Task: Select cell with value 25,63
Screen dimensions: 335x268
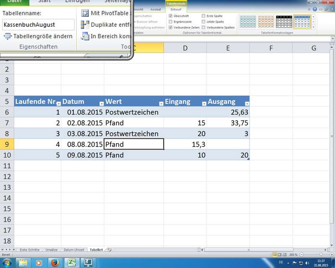Action: [x=228, y=112]
